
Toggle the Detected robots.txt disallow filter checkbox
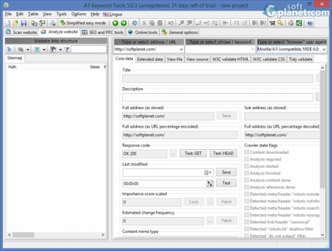[246, 229]
